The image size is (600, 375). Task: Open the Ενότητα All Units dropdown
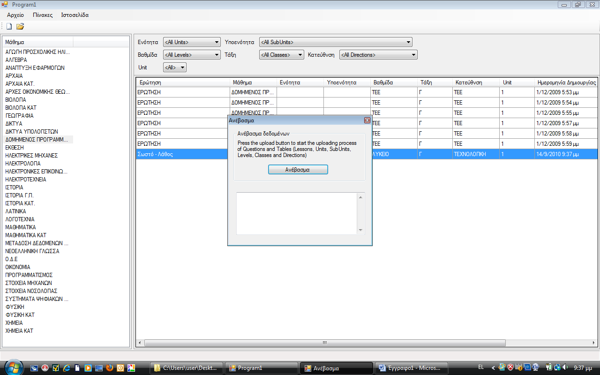[191, 42]
